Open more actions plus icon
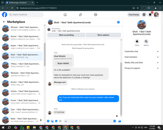 48,121
